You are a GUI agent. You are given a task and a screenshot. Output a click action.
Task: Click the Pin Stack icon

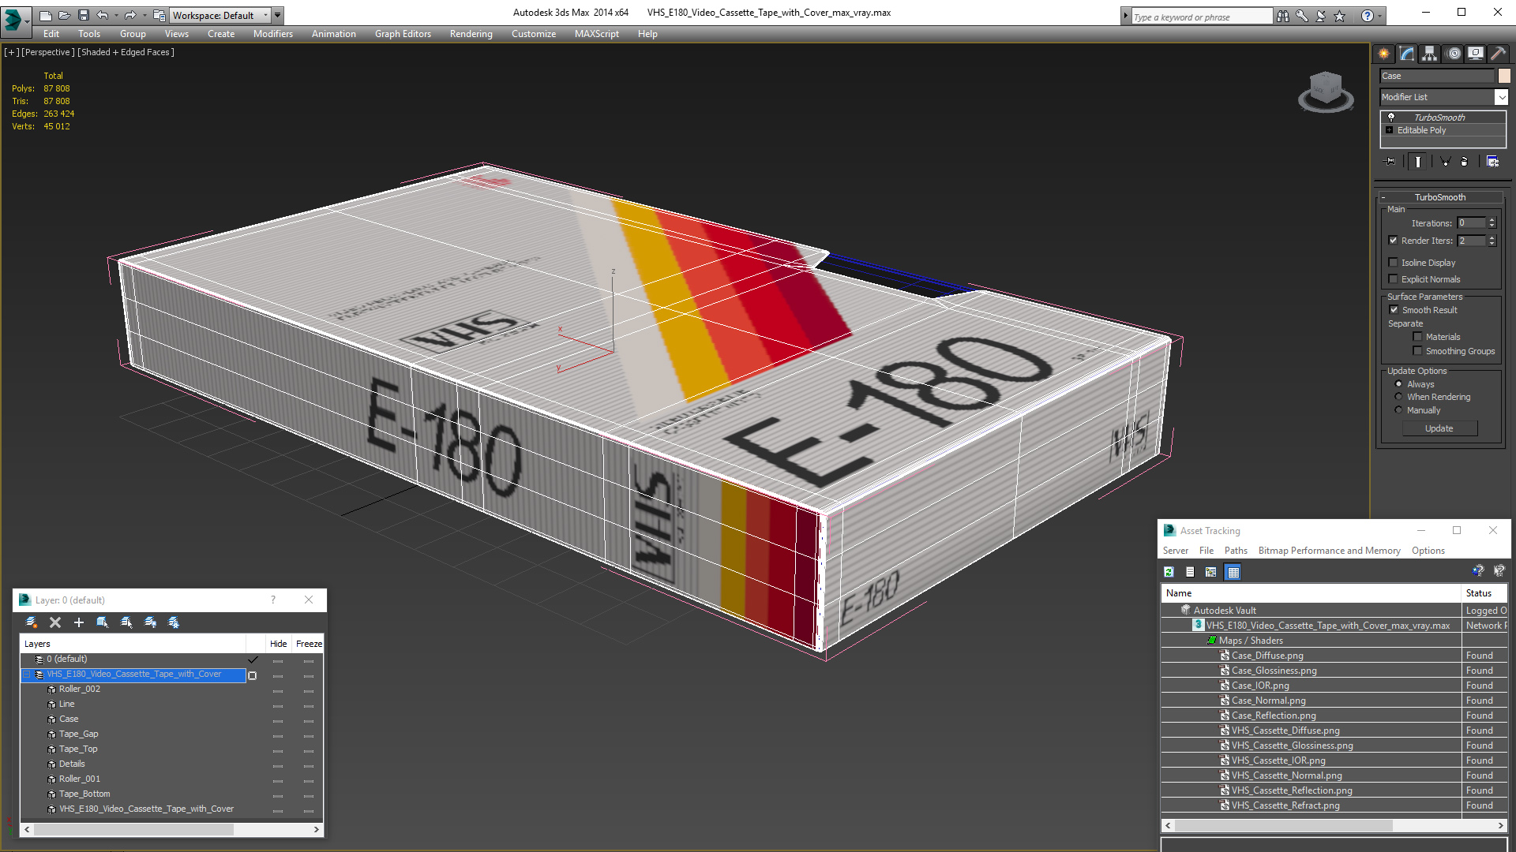click(1390, 161)
